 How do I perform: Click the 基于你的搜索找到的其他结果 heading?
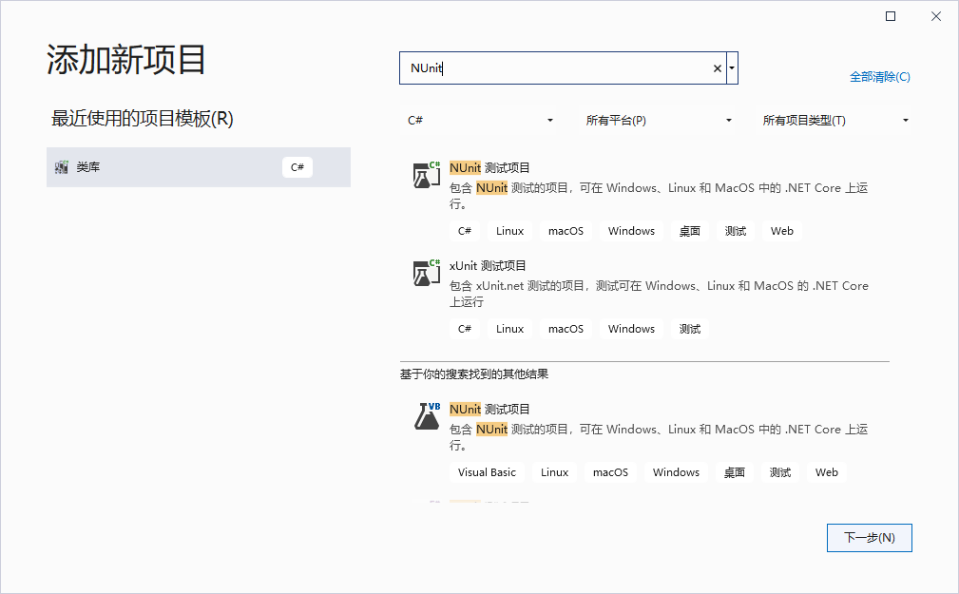point(474,374)
